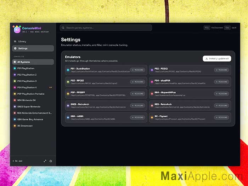This screenshot has width=248, height=186.
Task: Click the Esc back key hint
Action: point(227,28)
